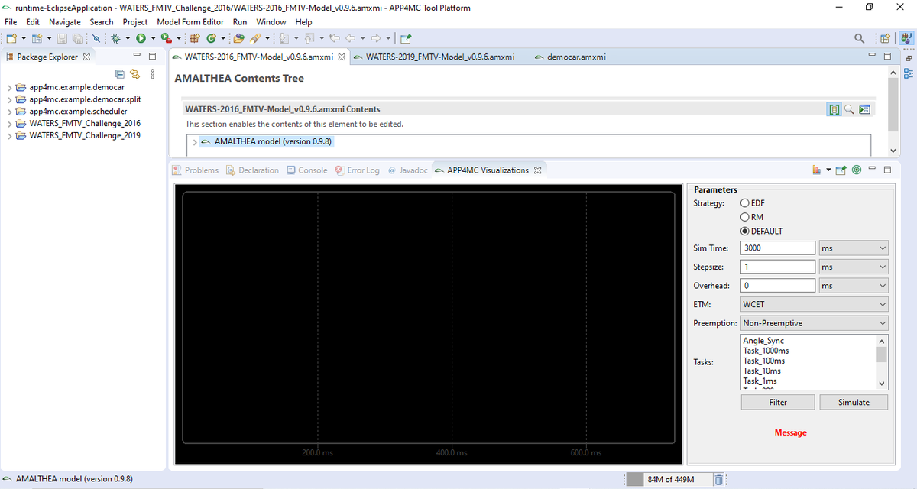Expand the AMALTHEA model (version 0.9.8) node
917x489 pixels.
tap(194, 141)
